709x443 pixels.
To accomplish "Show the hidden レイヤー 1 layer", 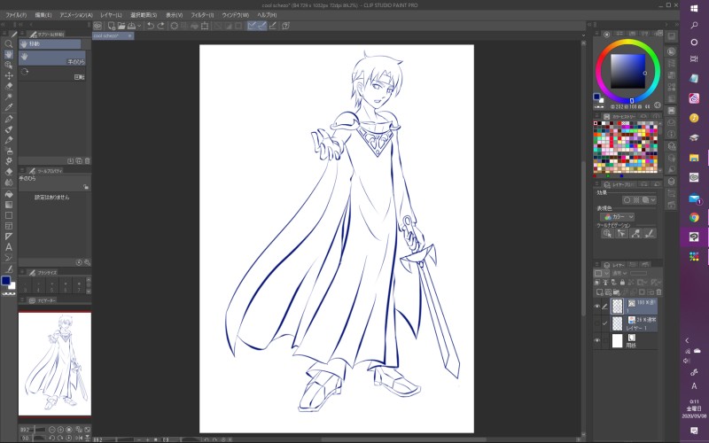I will pos(596,323).
